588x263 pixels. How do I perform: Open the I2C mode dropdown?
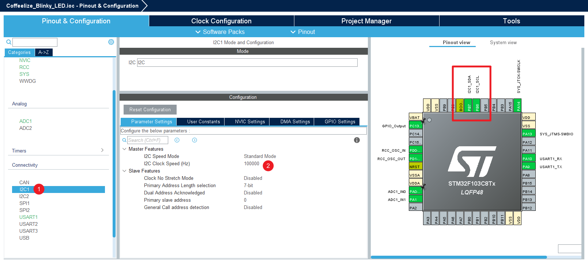tap(247, 62)
